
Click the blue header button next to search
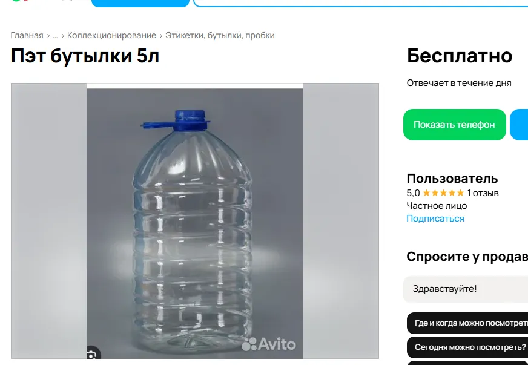coord(140,2)
